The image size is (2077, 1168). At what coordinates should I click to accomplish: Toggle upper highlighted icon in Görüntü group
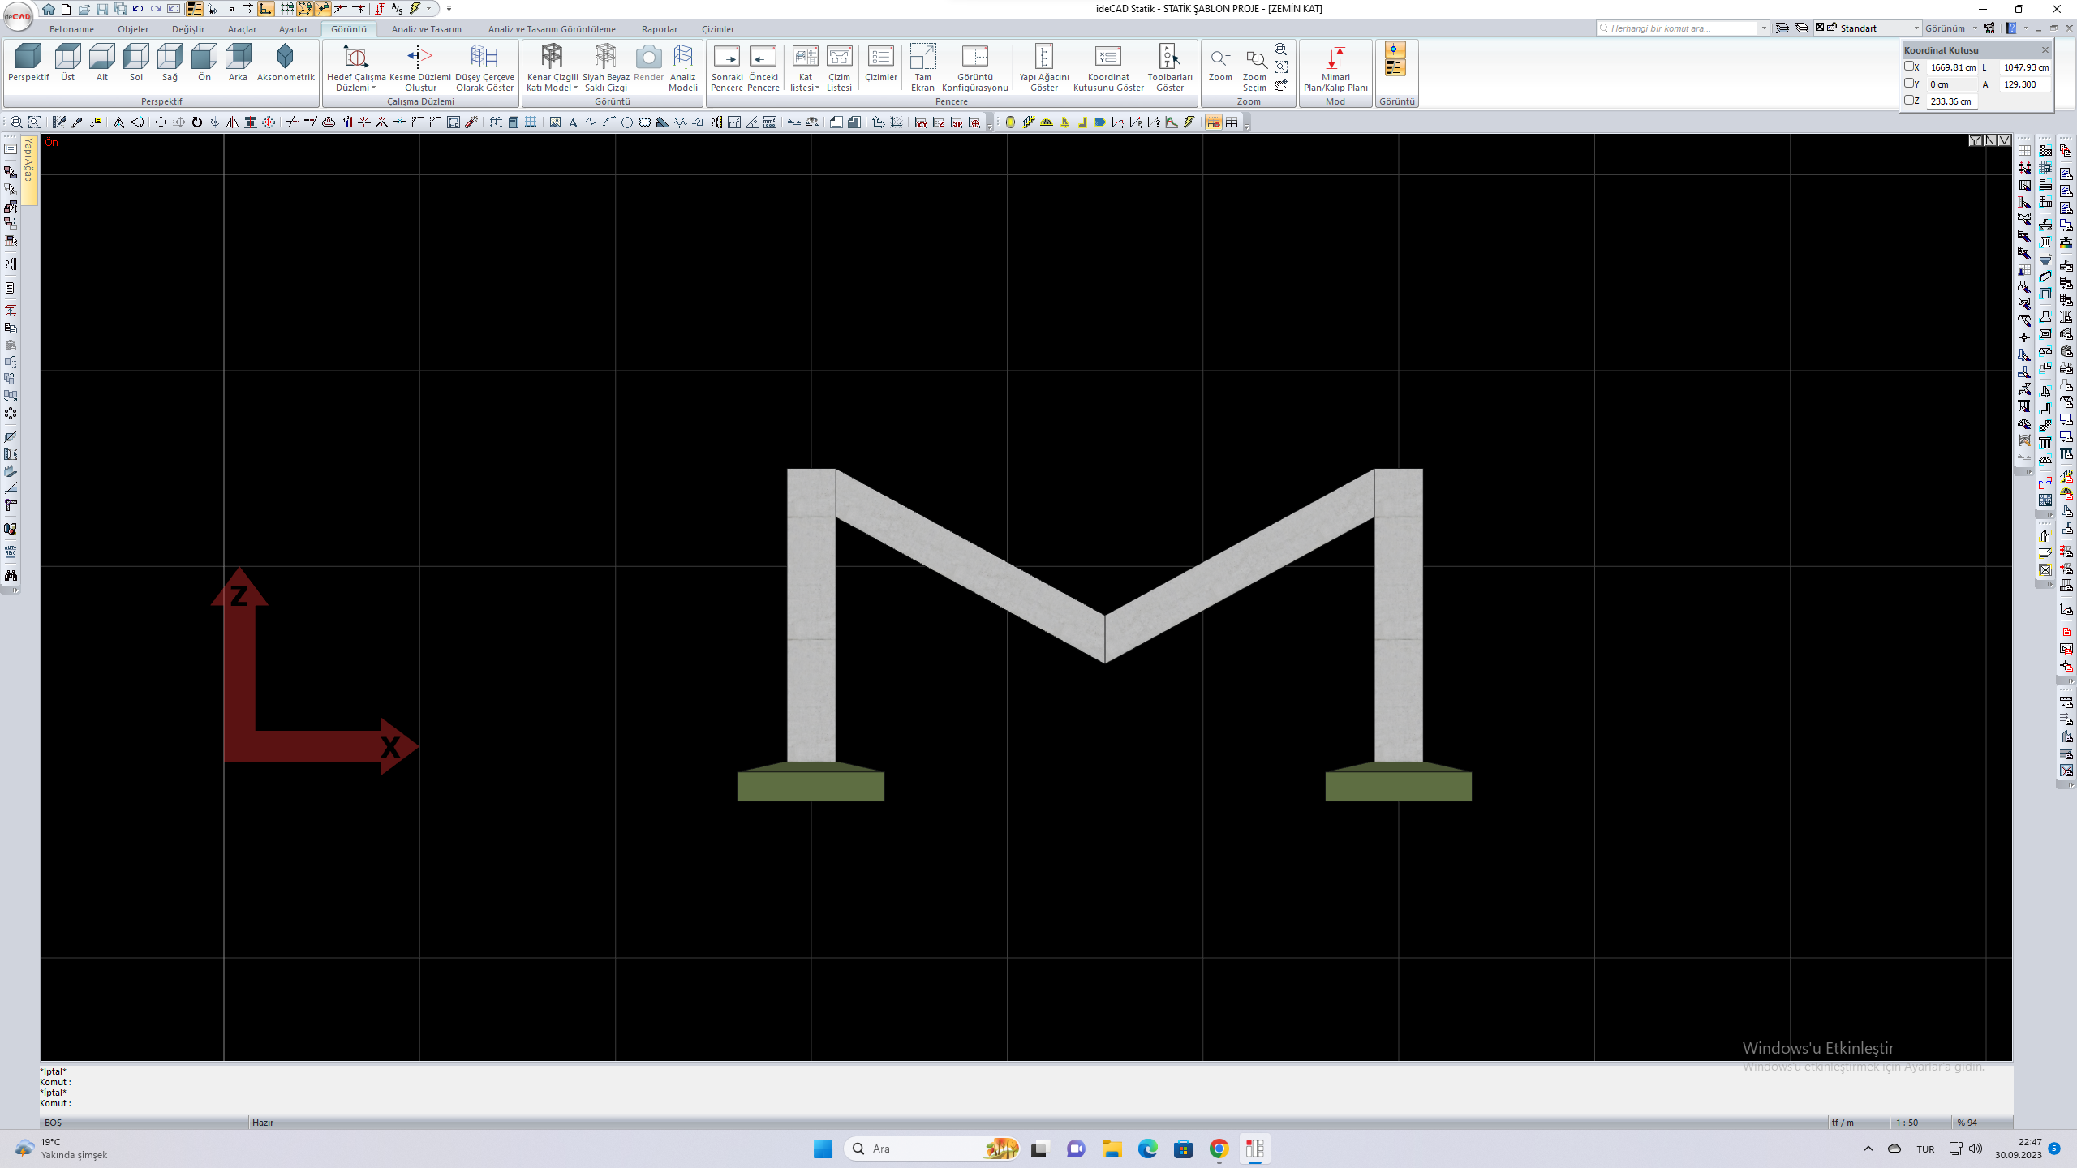click(1394, 49)
